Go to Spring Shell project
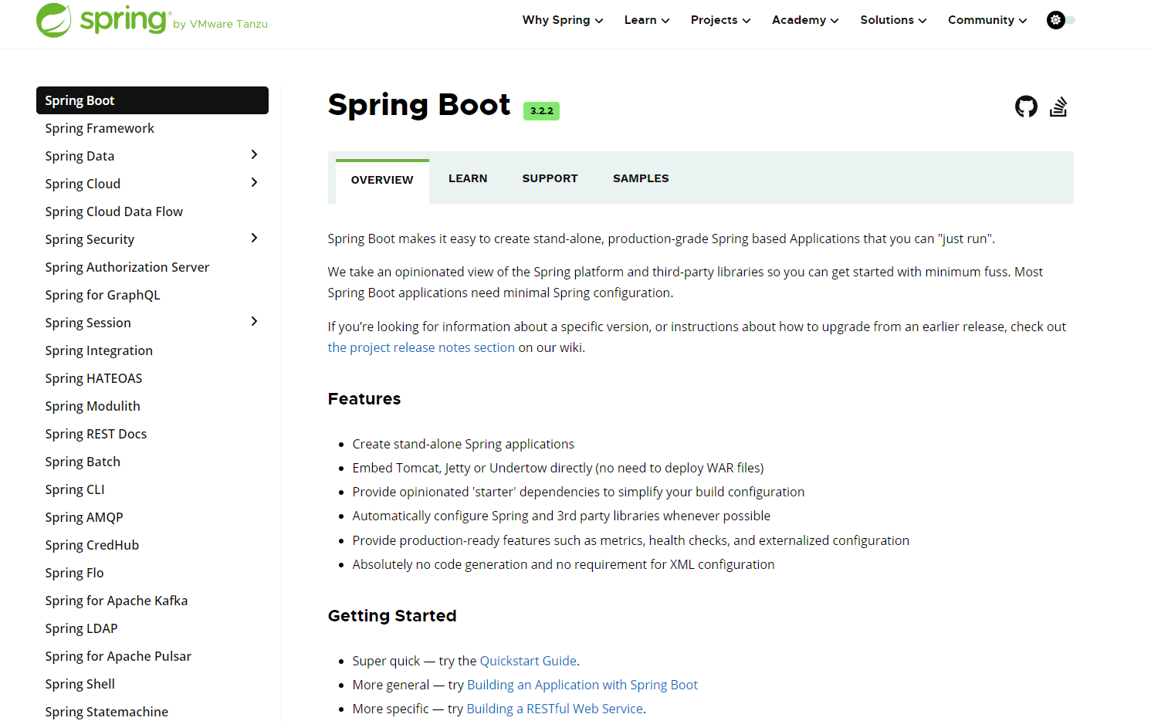Viewport: 1151px width, 721px height. click(x=80, y=684)
